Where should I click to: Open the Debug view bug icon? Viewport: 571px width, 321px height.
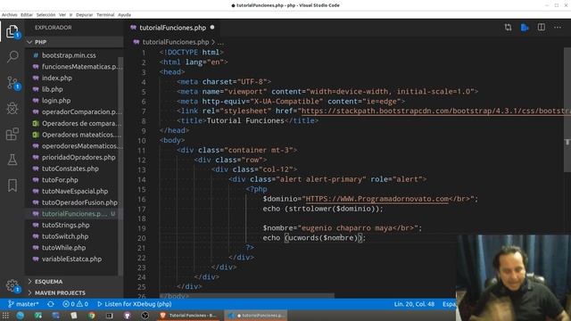tap(12, 108)
